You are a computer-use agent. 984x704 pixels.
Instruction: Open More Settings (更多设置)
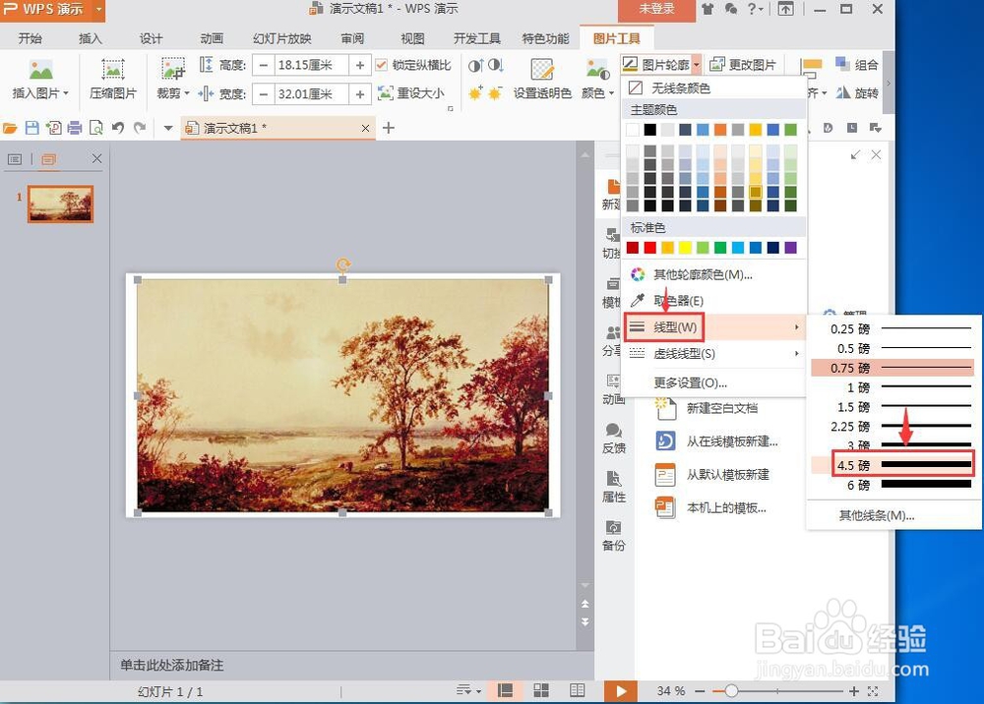click(x=712, y=383)
